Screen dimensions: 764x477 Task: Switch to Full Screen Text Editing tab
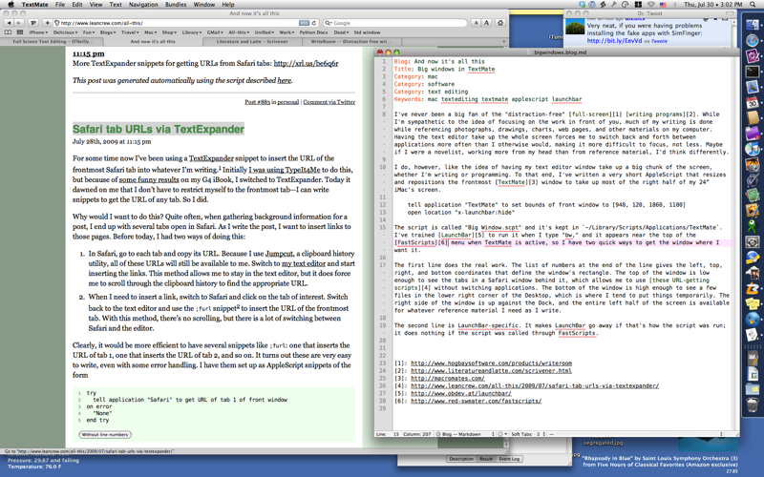point(53,41)
